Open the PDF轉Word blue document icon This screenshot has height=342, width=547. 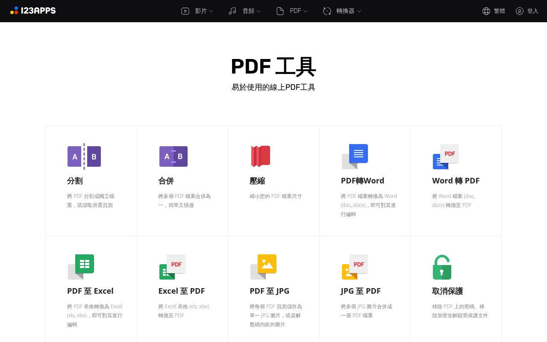point(355,156)
